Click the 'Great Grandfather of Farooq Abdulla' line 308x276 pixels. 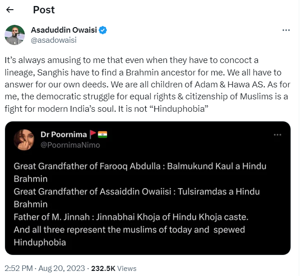76,166
